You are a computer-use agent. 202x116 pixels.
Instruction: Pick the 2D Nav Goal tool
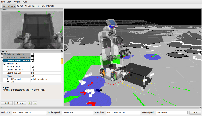click(x=30, y=6)
